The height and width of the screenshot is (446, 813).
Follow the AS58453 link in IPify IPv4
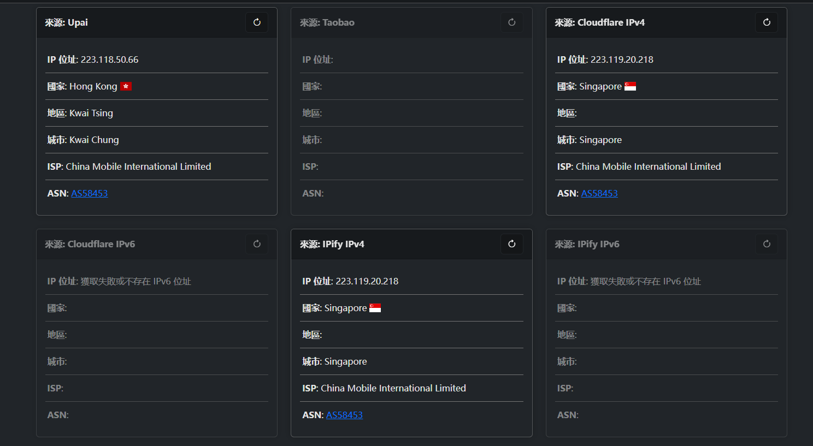(x=344, y=415)
